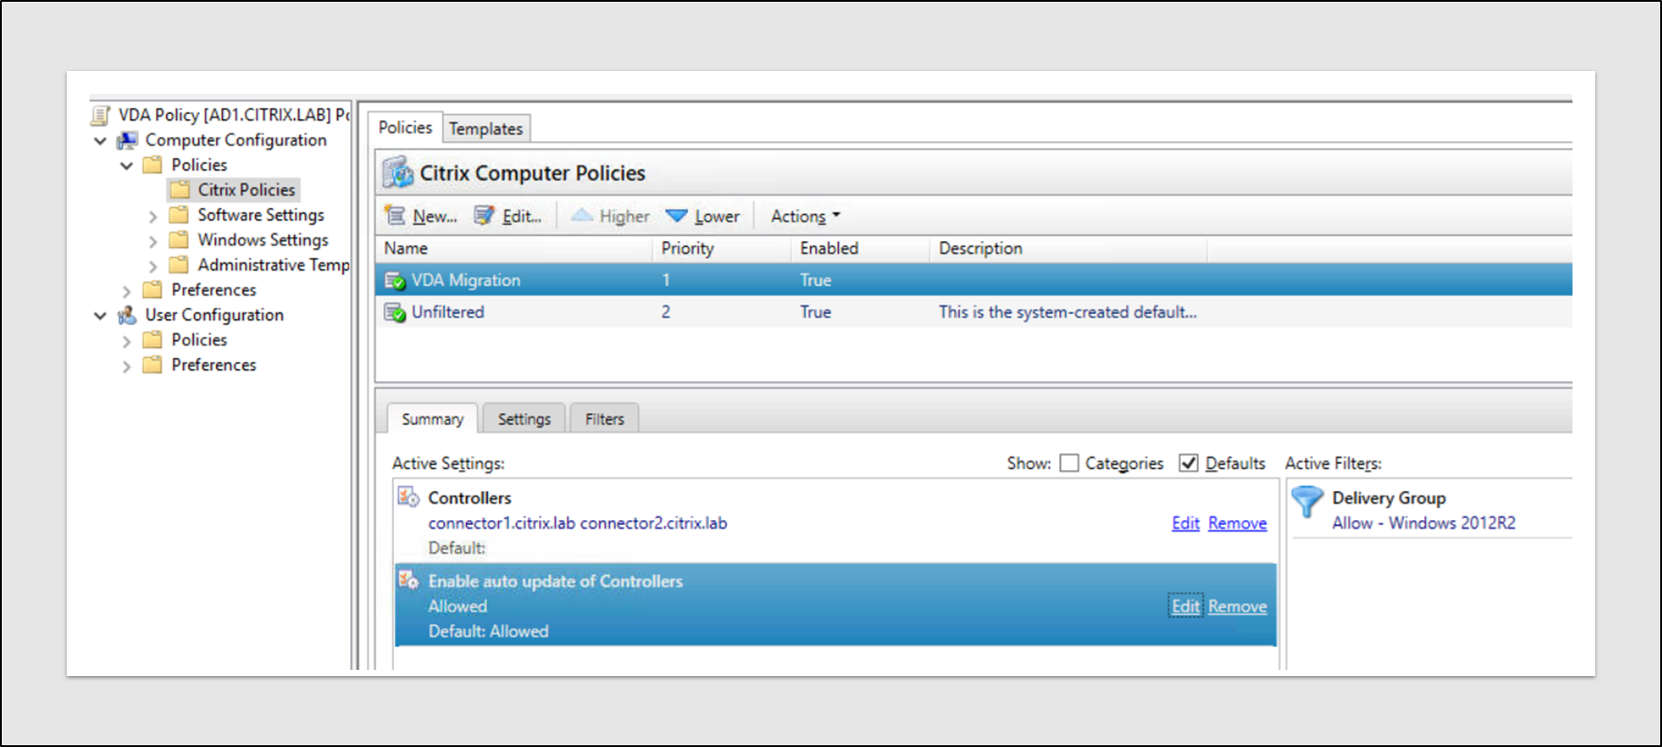Image resolution: width=1662 pixels, height=747 pixels.
Task: Click the Edit policy toolbar icon
Action: point(484,216)
